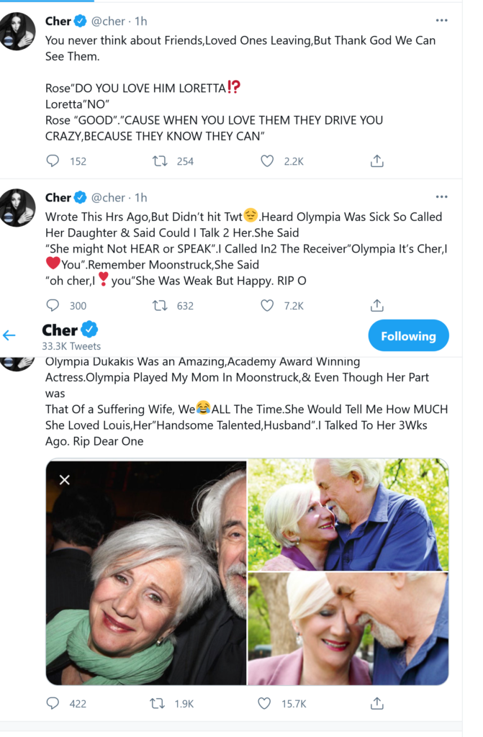Open Cher's profile from first tweet name
Viewport: 483px width, 737px height.
tap(58, 21)
